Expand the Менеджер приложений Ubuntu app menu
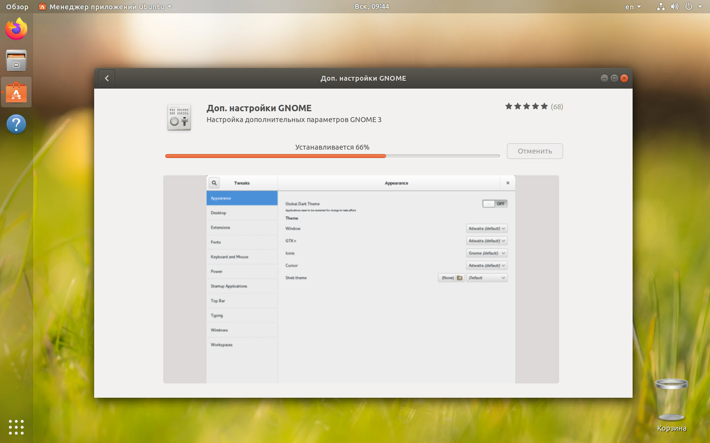Viewport: 710px width, 443px height. click(x=106, y=7)
